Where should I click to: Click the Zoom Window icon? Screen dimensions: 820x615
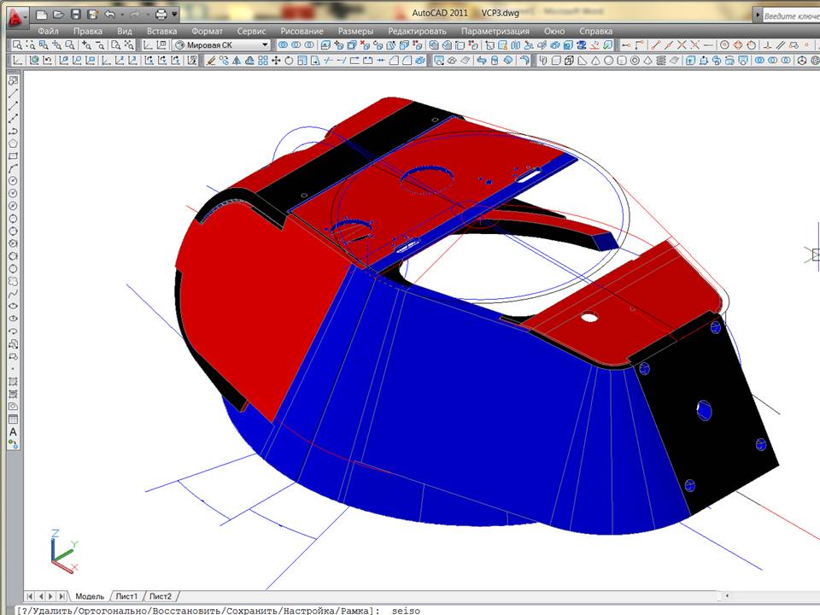17,45
